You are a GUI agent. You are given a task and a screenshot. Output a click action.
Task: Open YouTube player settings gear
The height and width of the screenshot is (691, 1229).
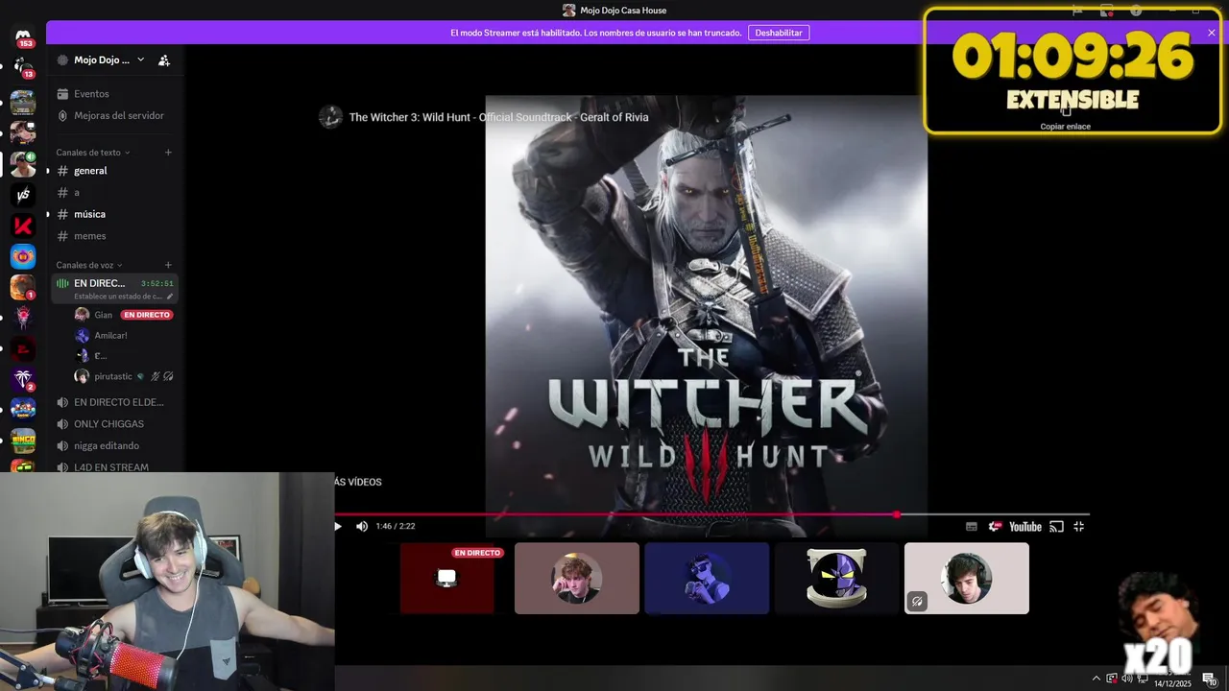point(995,526)
